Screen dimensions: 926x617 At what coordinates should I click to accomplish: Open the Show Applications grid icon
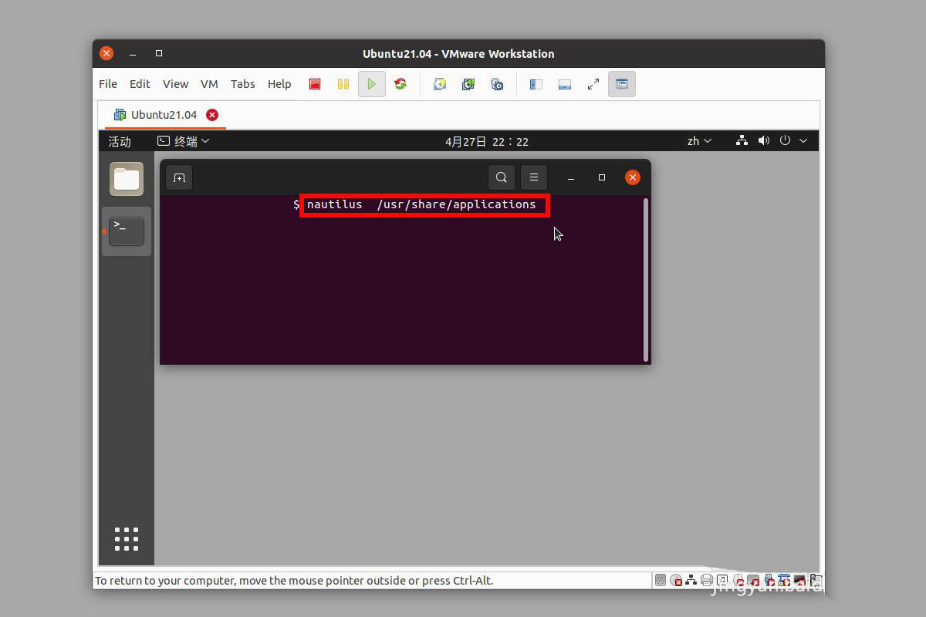(127, 539)
